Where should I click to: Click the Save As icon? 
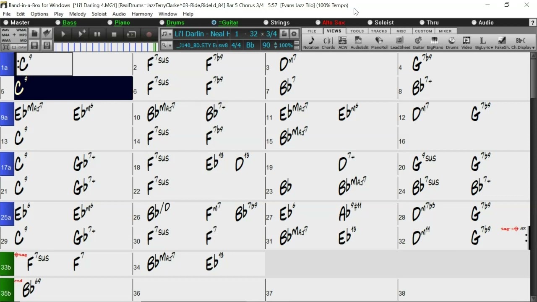pyautogui.click(x=47, y=45)
